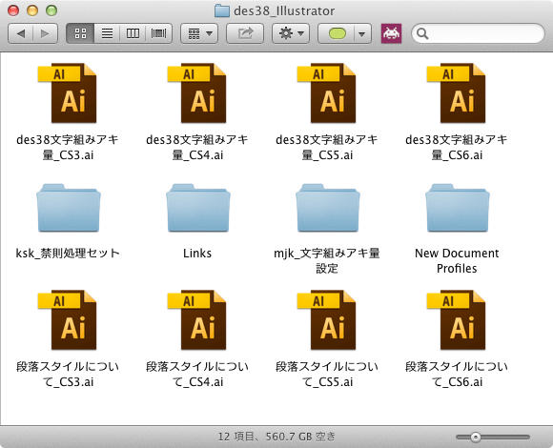Select the New Document Profiles folder icon

coord(458,208)
